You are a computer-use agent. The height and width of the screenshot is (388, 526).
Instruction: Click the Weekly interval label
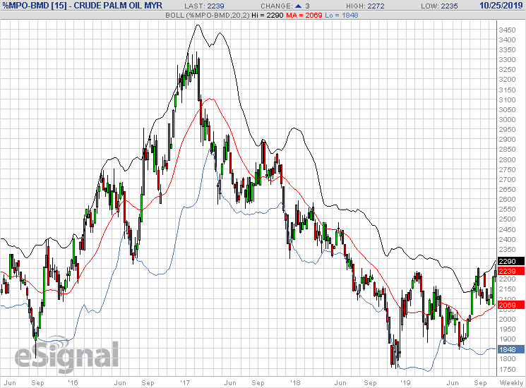tap(511, 382)
